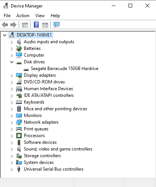Expand the Display adapters category
Image resolution: width=156 pixels, height=187 pixels.
point(12,76)
